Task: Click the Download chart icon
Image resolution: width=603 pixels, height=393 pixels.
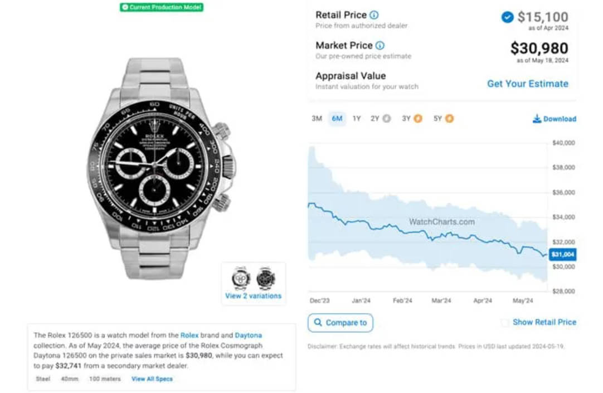Action: (x=537, y=118)
